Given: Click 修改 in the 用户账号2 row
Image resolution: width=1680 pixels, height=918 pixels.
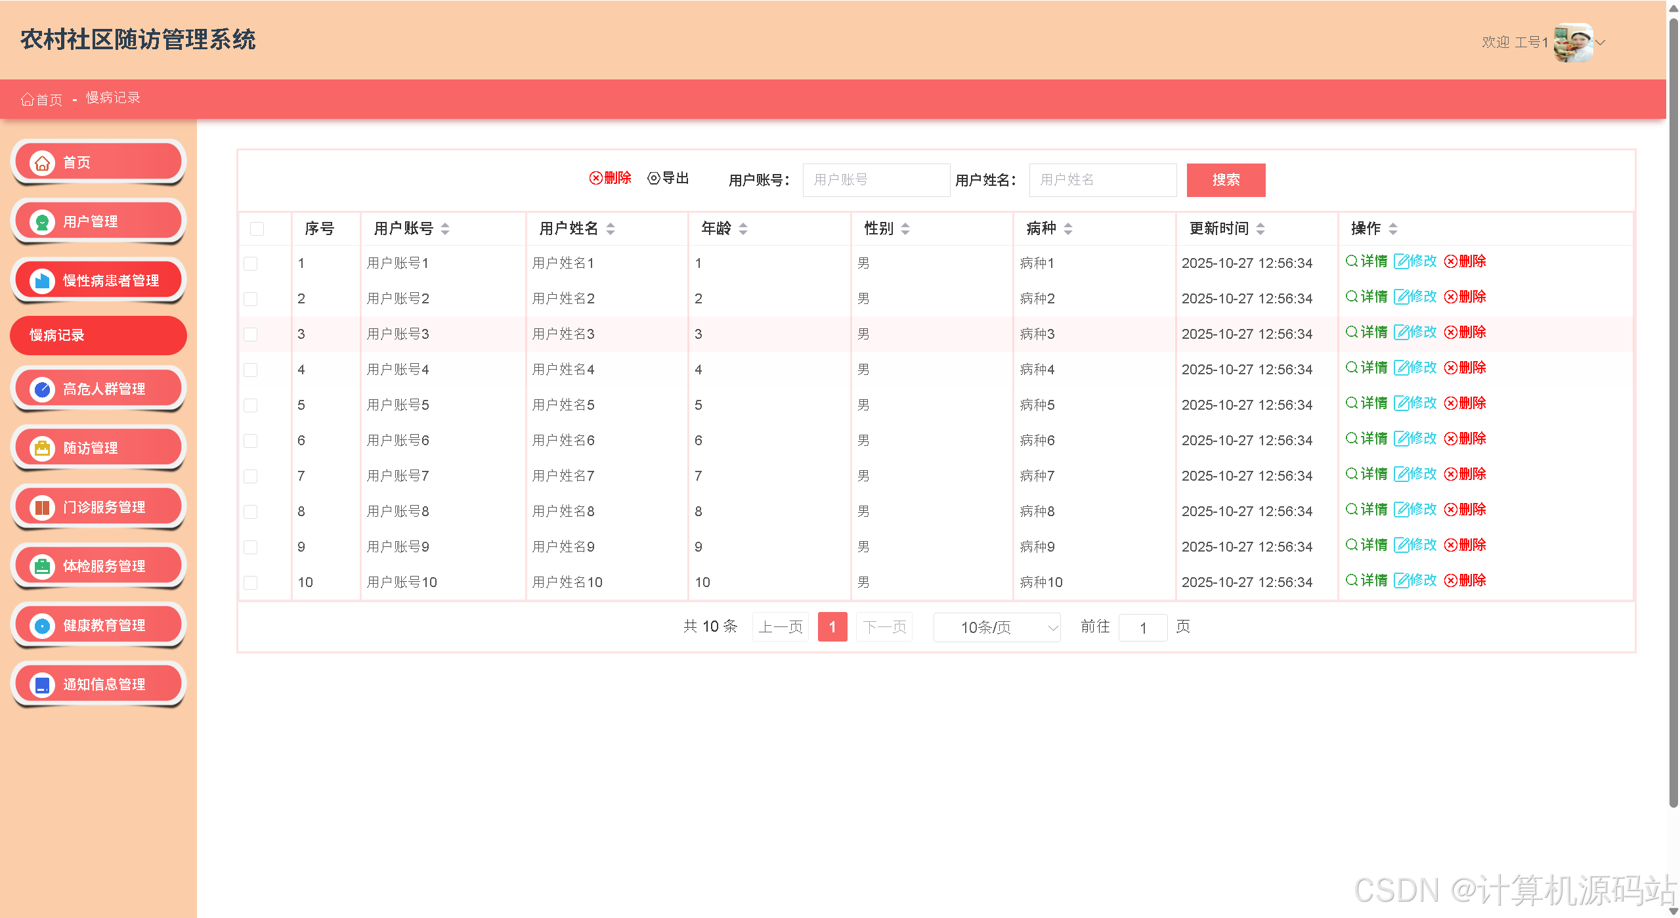Looking at the screenshot, I should click(1415, 297).
